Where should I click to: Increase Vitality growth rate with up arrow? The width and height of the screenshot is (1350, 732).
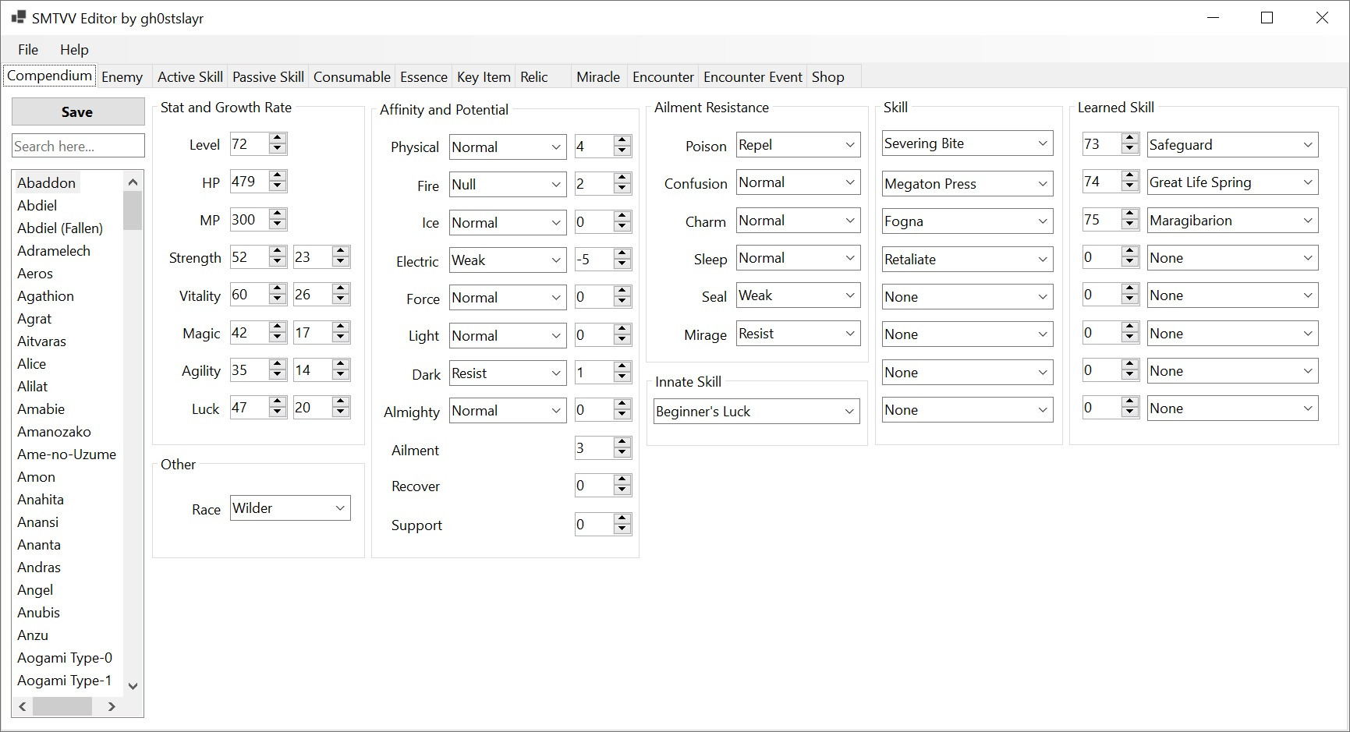(341, 288)
